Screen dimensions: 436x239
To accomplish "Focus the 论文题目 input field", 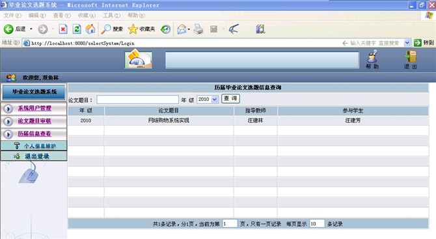I will point(138,100).
